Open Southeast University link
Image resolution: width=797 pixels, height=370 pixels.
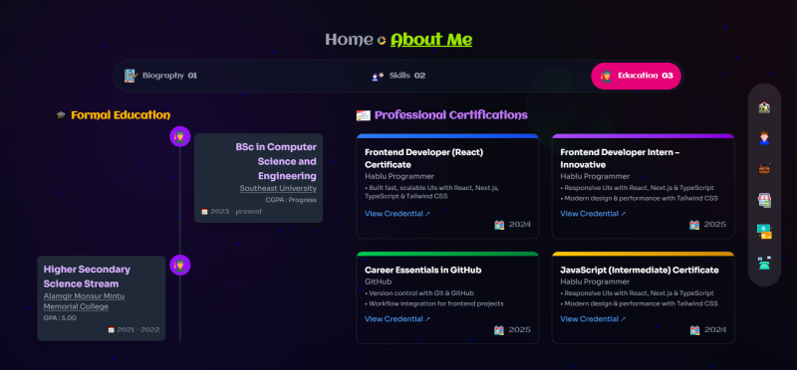[278, 188]
